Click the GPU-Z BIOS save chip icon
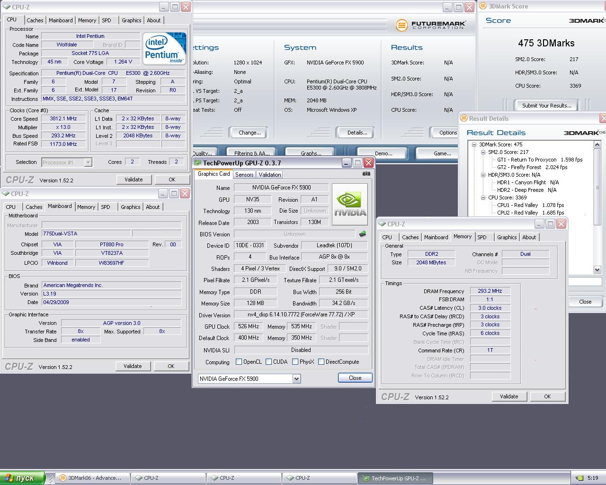 (x=363, y=234)
